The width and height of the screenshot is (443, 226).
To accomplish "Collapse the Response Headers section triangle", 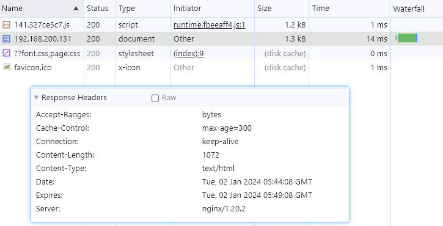I will pos(36,98).
